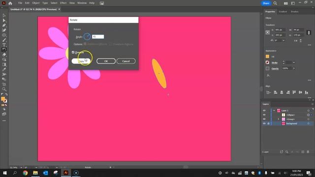The width and height of the screenshot is (315, 177).
Task: Select the Type tool
Action: (x=4, y=45)
